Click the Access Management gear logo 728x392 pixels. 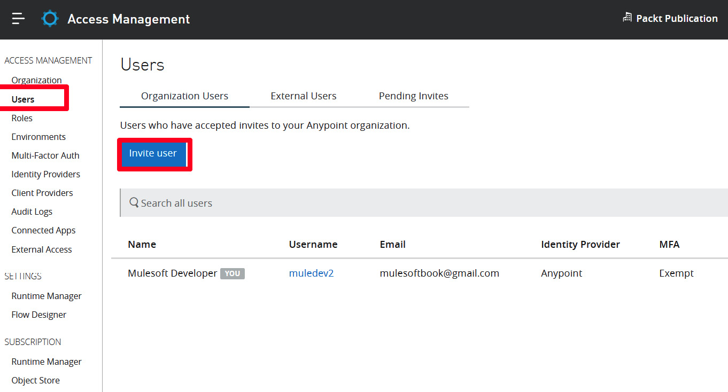point(49,18)
